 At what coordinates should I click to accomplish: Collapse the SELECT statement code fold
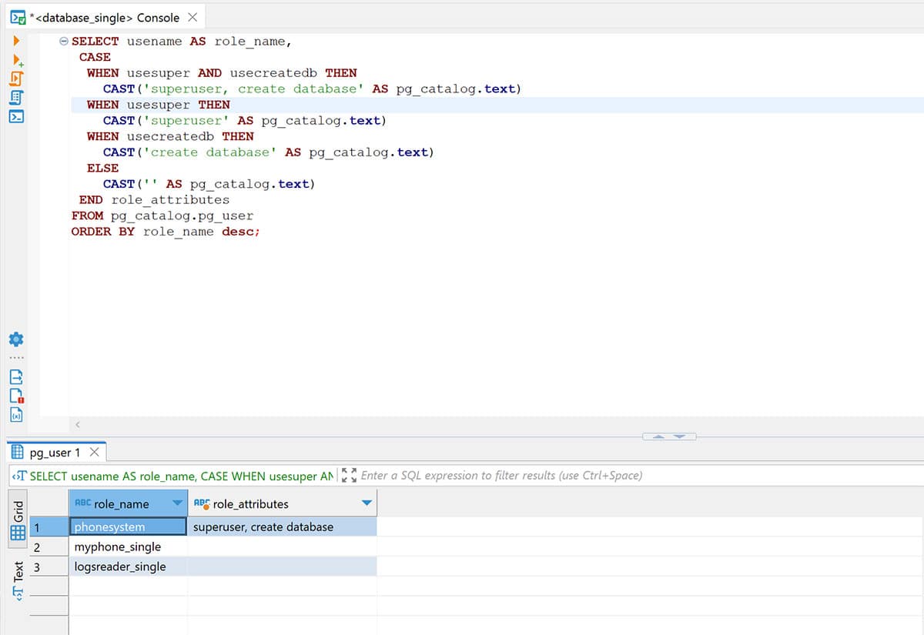(65, 42)
